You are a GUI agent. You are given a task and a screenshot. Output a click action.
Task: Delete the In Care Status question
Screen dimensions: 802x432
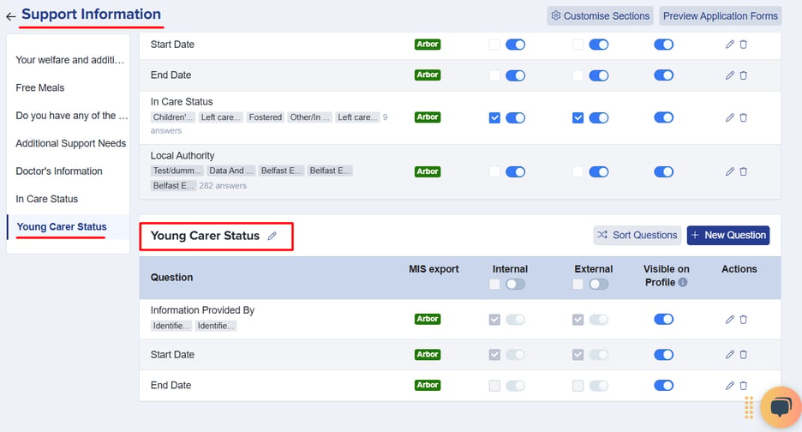(x=744, y=117)
